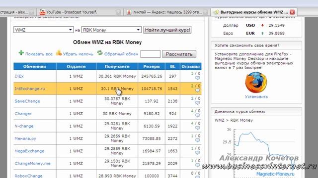Sort by the Получаете column header
This screenshot has width=318, height=178.
click(x=117, y=66)
